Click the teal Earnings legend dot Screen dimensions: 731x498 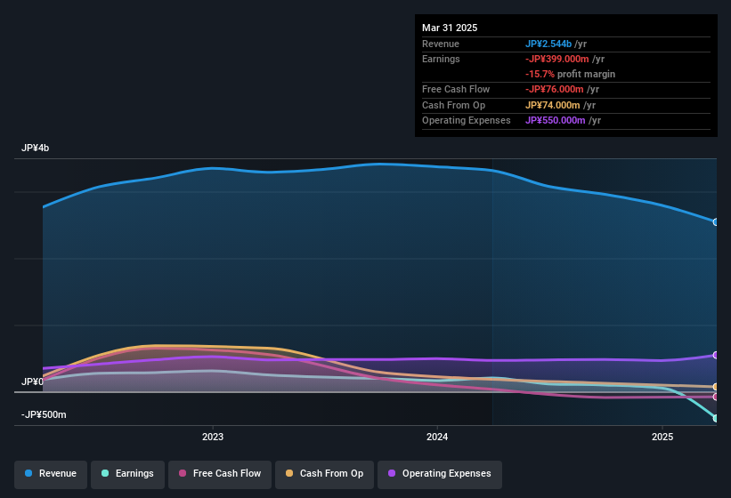(105, 473)
